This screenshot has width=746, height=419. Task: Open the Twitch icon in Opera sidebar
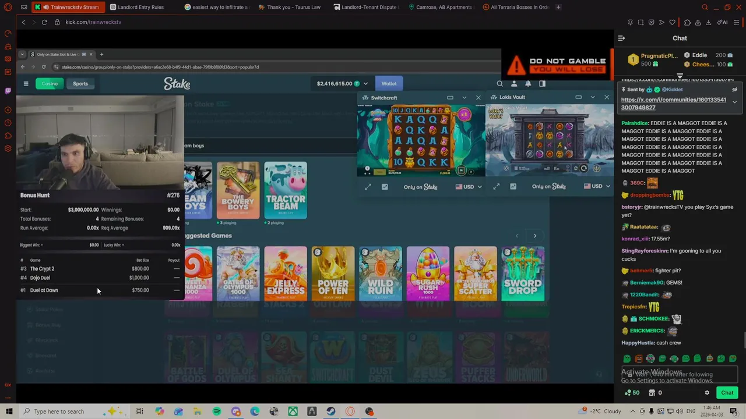[8, 91]
